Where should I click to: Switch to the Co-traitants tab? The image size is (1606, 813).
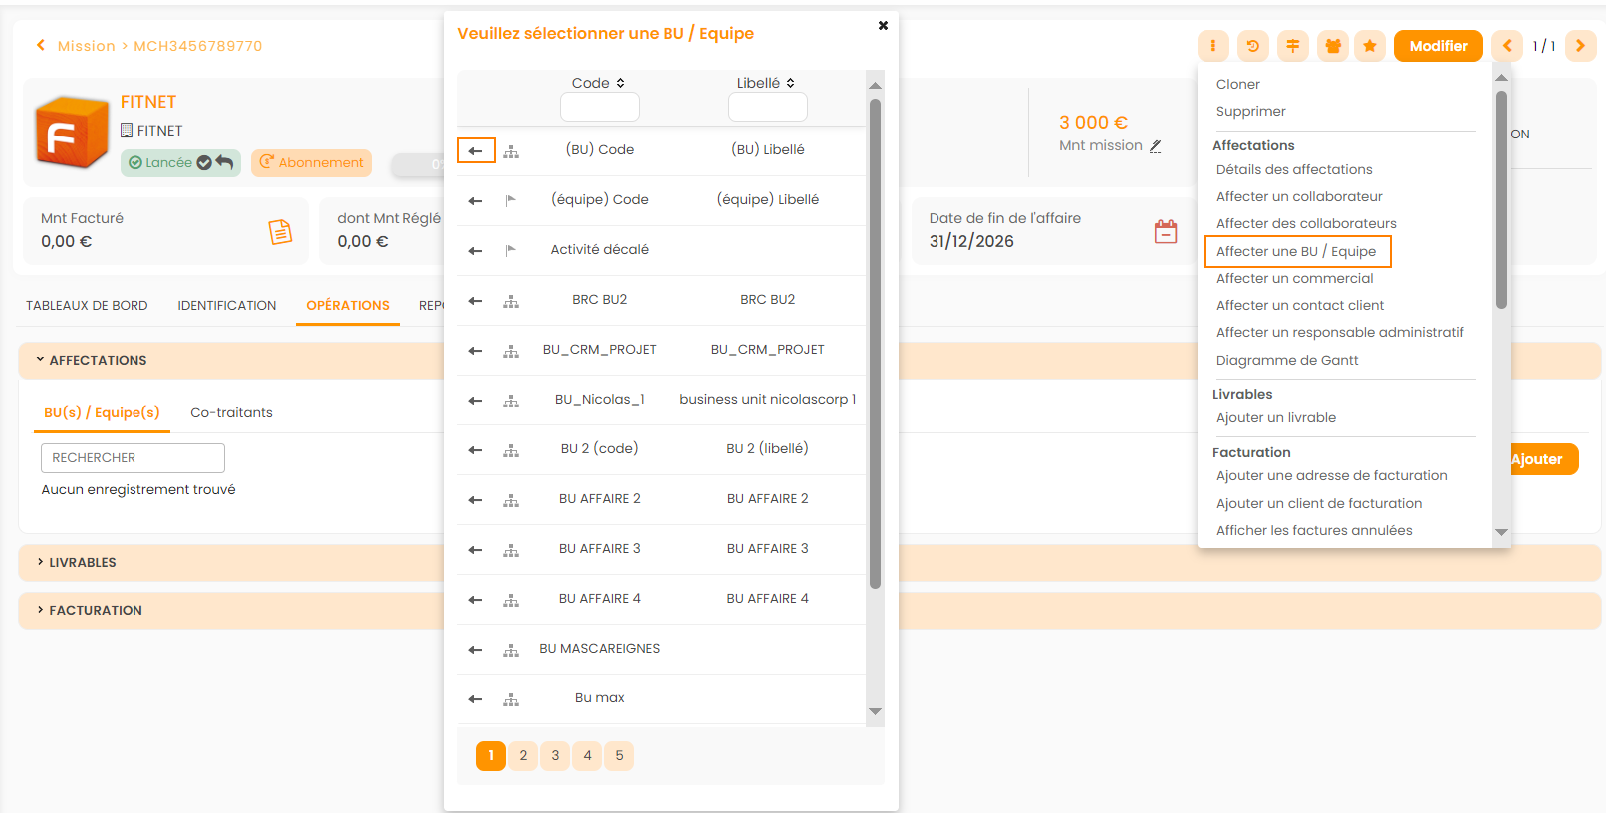pyautogui.click(x=231, y=412)
